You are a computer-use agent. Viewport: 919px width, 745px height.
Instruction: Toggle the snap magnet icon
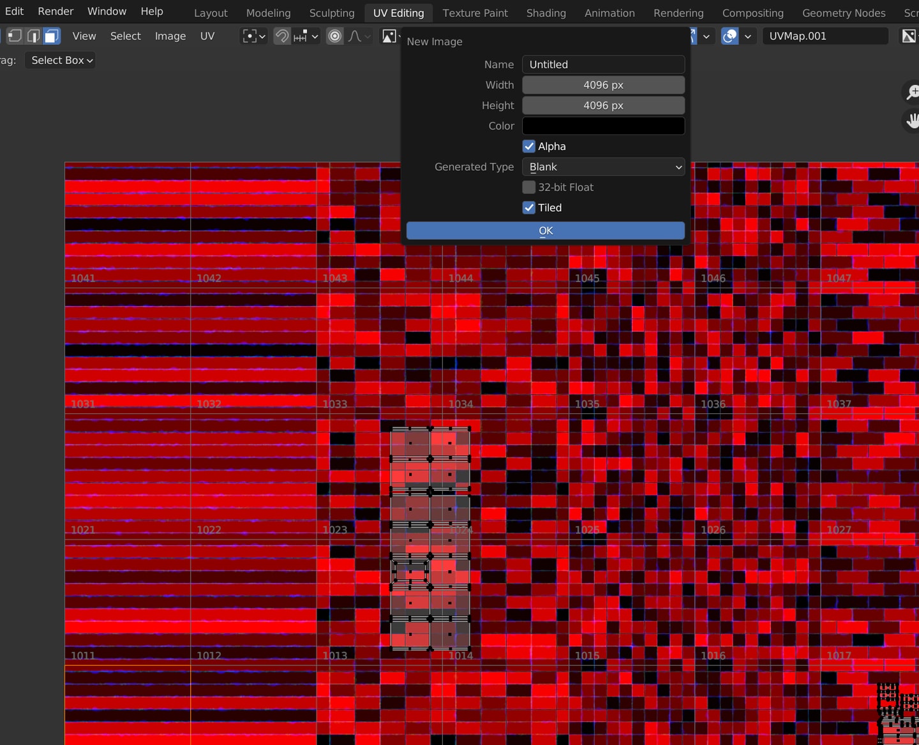pyautogui.click(x=281, y=36)
